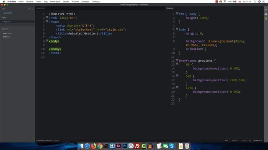Toggle the INS insert mode indicator
This screenshot has height=150, width=268.
pyautogui.click(x=226, y=141)
